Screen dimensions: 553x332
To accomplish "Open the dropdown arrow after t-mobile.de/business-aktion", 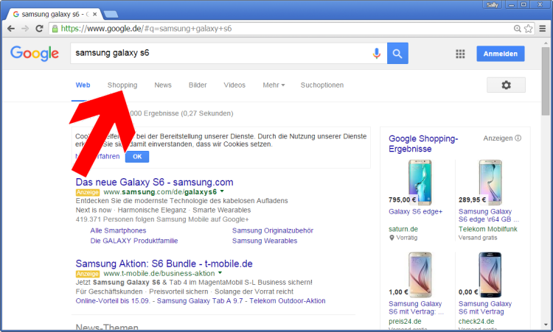I will click(x=220, y=274).
